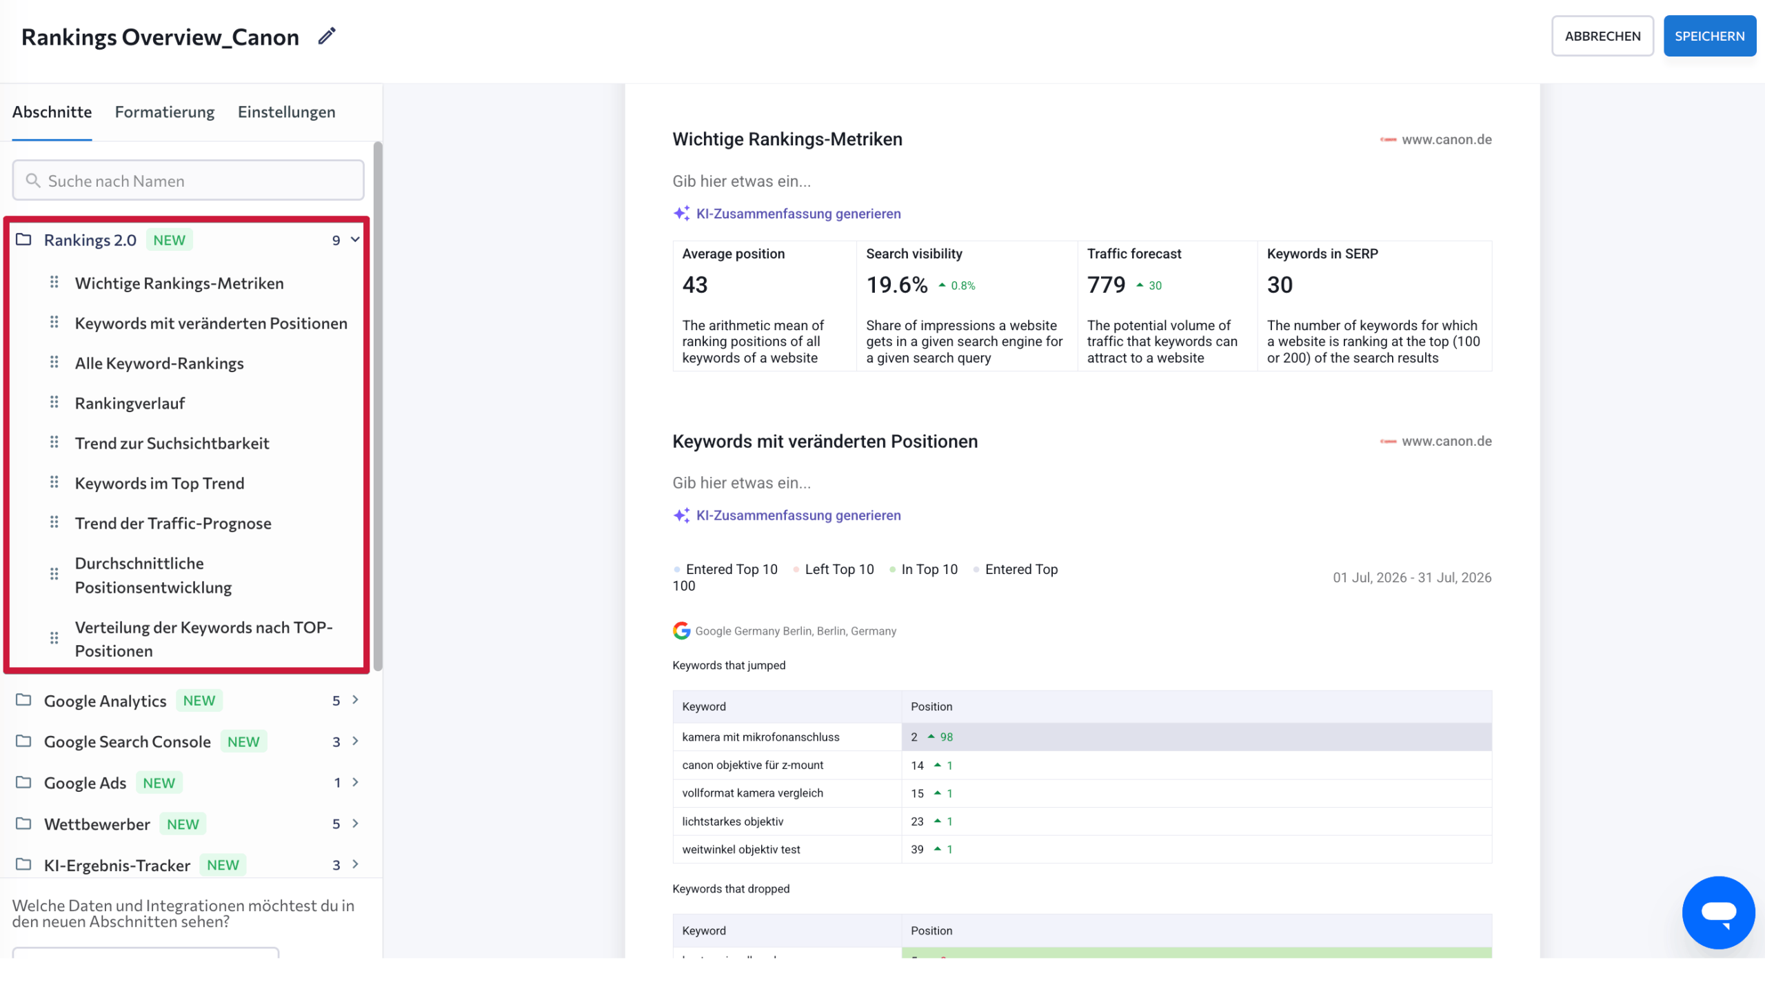The width and height of the screenshot is (1765, 1002).
Task: Click the Google Ads folder icon
Action: 24,783
